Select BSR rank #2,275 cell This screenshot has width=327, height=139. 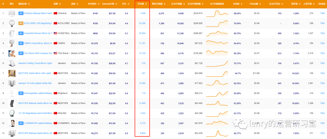click(95, 133)
